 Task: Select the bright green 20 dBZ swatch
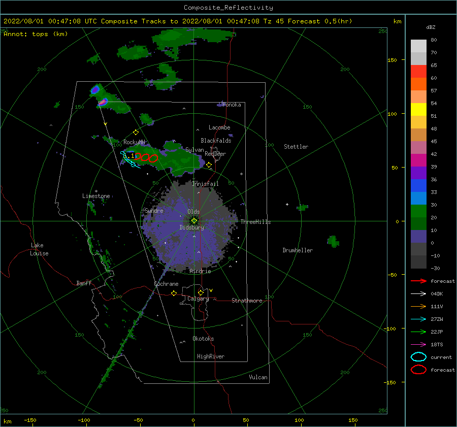coord(418,211)
